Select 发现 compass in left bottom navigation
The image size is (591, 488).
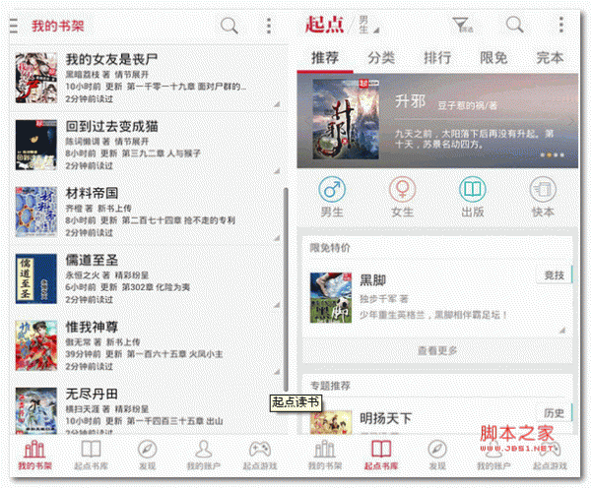[147, 455]
